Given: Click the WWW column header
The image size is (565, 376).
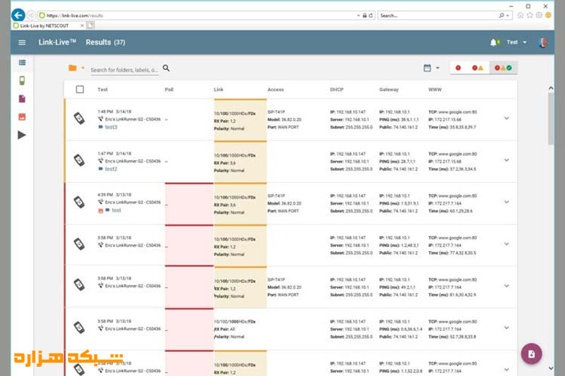Looking at the screenshot, I should coord(434,90).
